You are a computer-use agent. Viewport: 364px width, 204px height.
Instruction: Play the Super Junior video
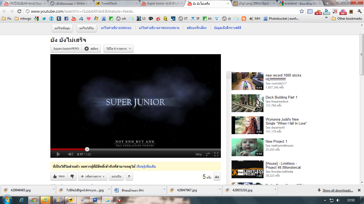click(x=58, y=154)
